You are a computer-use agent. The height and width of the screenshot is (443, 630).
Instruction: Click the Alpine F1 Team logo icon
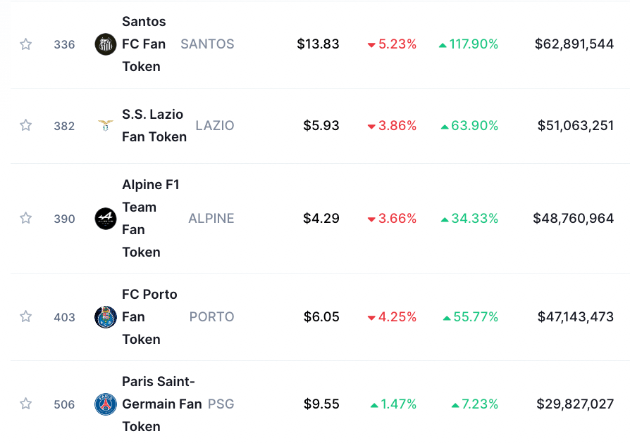[106, 219]
